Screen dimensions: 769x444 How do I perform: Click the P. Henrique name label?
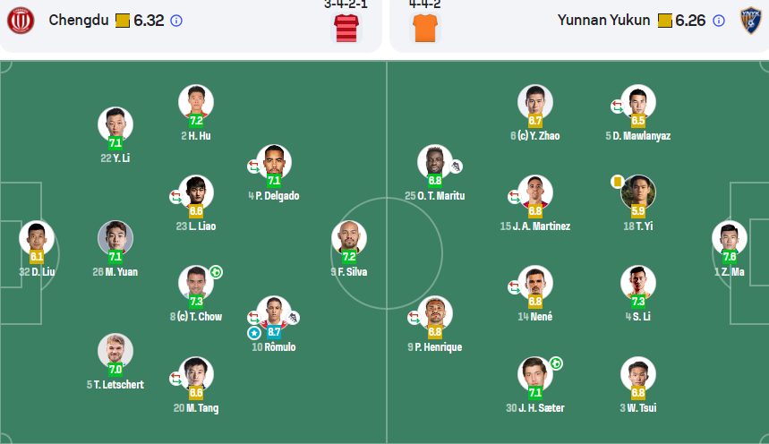tap(434, 346)
